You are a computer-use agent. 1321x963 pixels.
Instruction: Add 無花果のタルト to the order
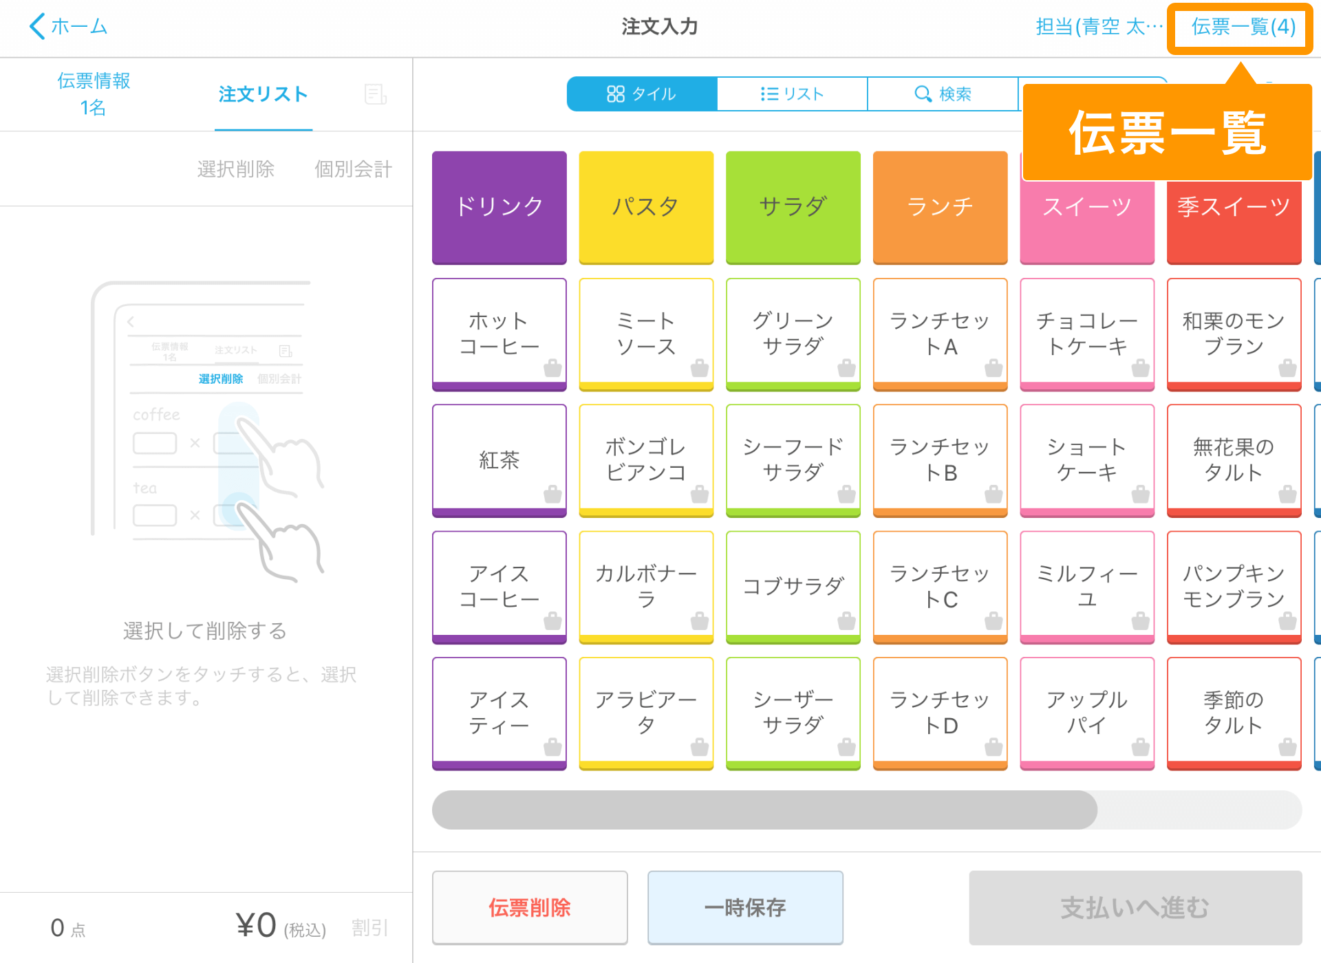coord(1234,460)
